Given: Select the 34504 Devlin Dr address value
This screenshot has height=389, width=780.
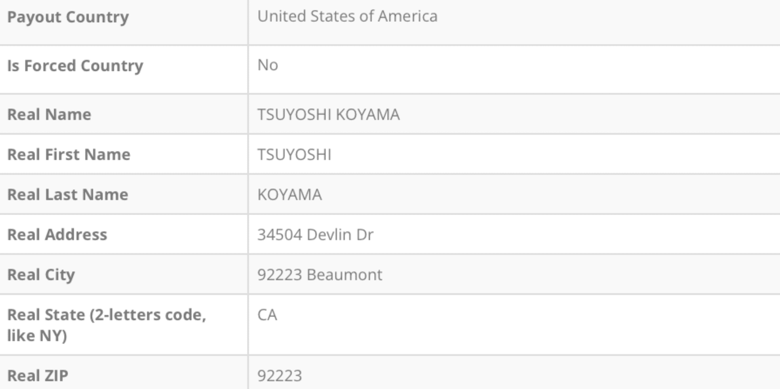Looking at the screenshot, I should coord(315,235).
